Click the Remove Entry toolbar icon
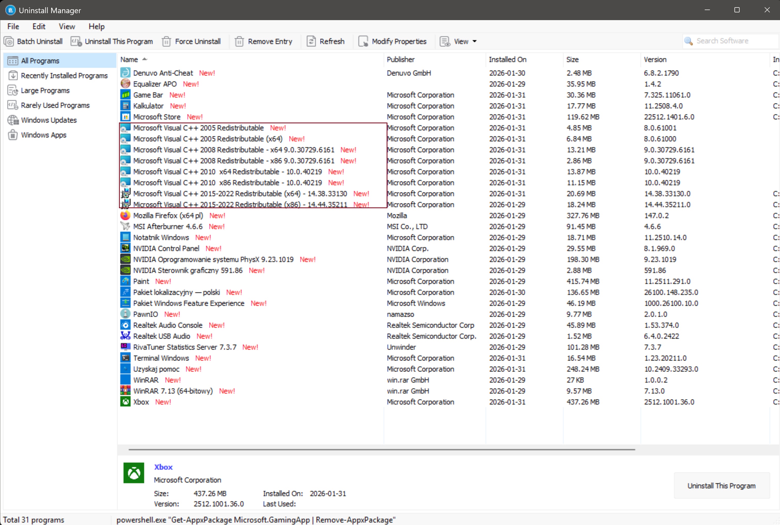The height and width of the screenshot is (525, 780). point(239,42)
